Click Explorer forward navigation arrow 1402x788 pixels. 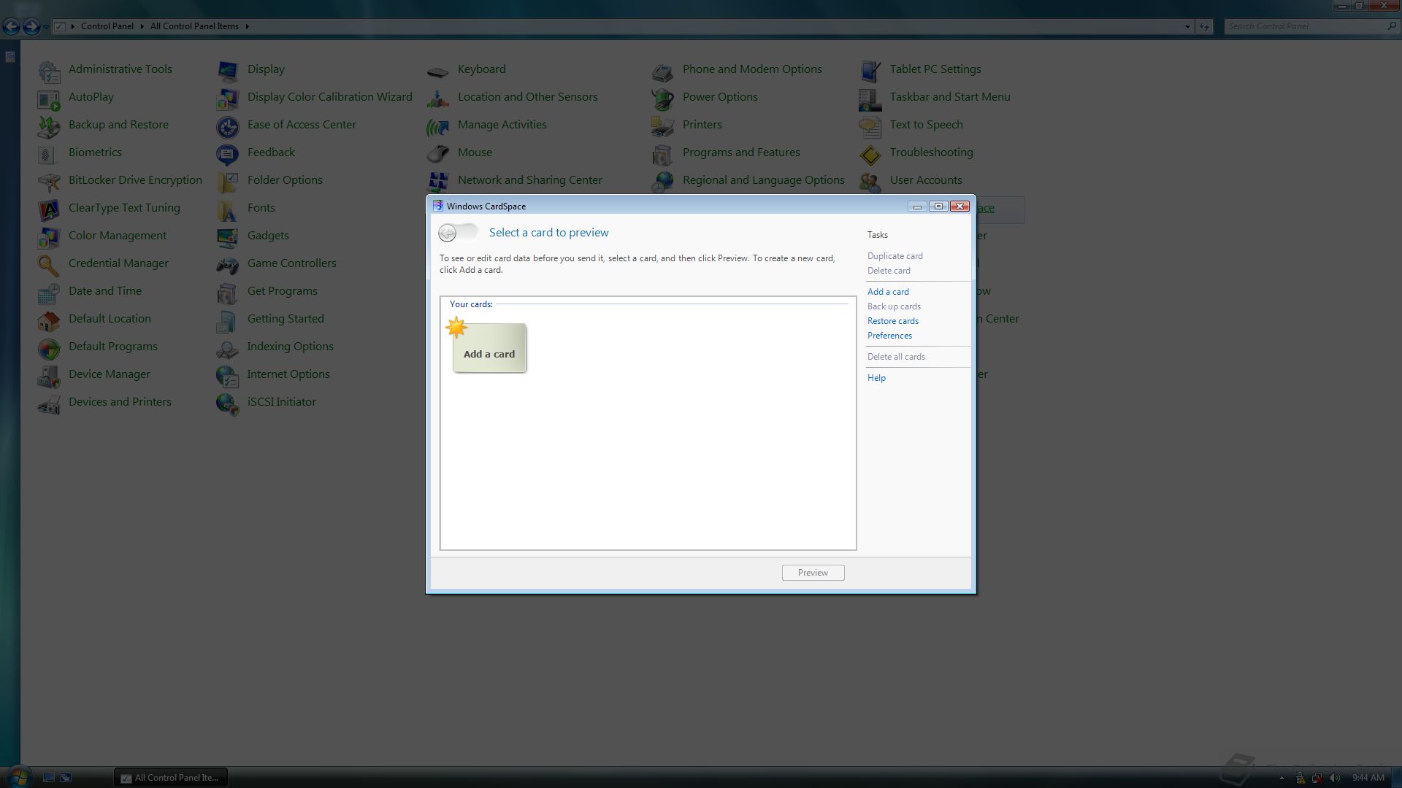(x=31, y=26)
